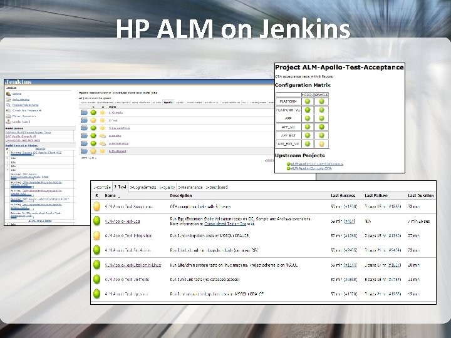
Task: Sort the job table by Name column
Action: pos(110,196)
